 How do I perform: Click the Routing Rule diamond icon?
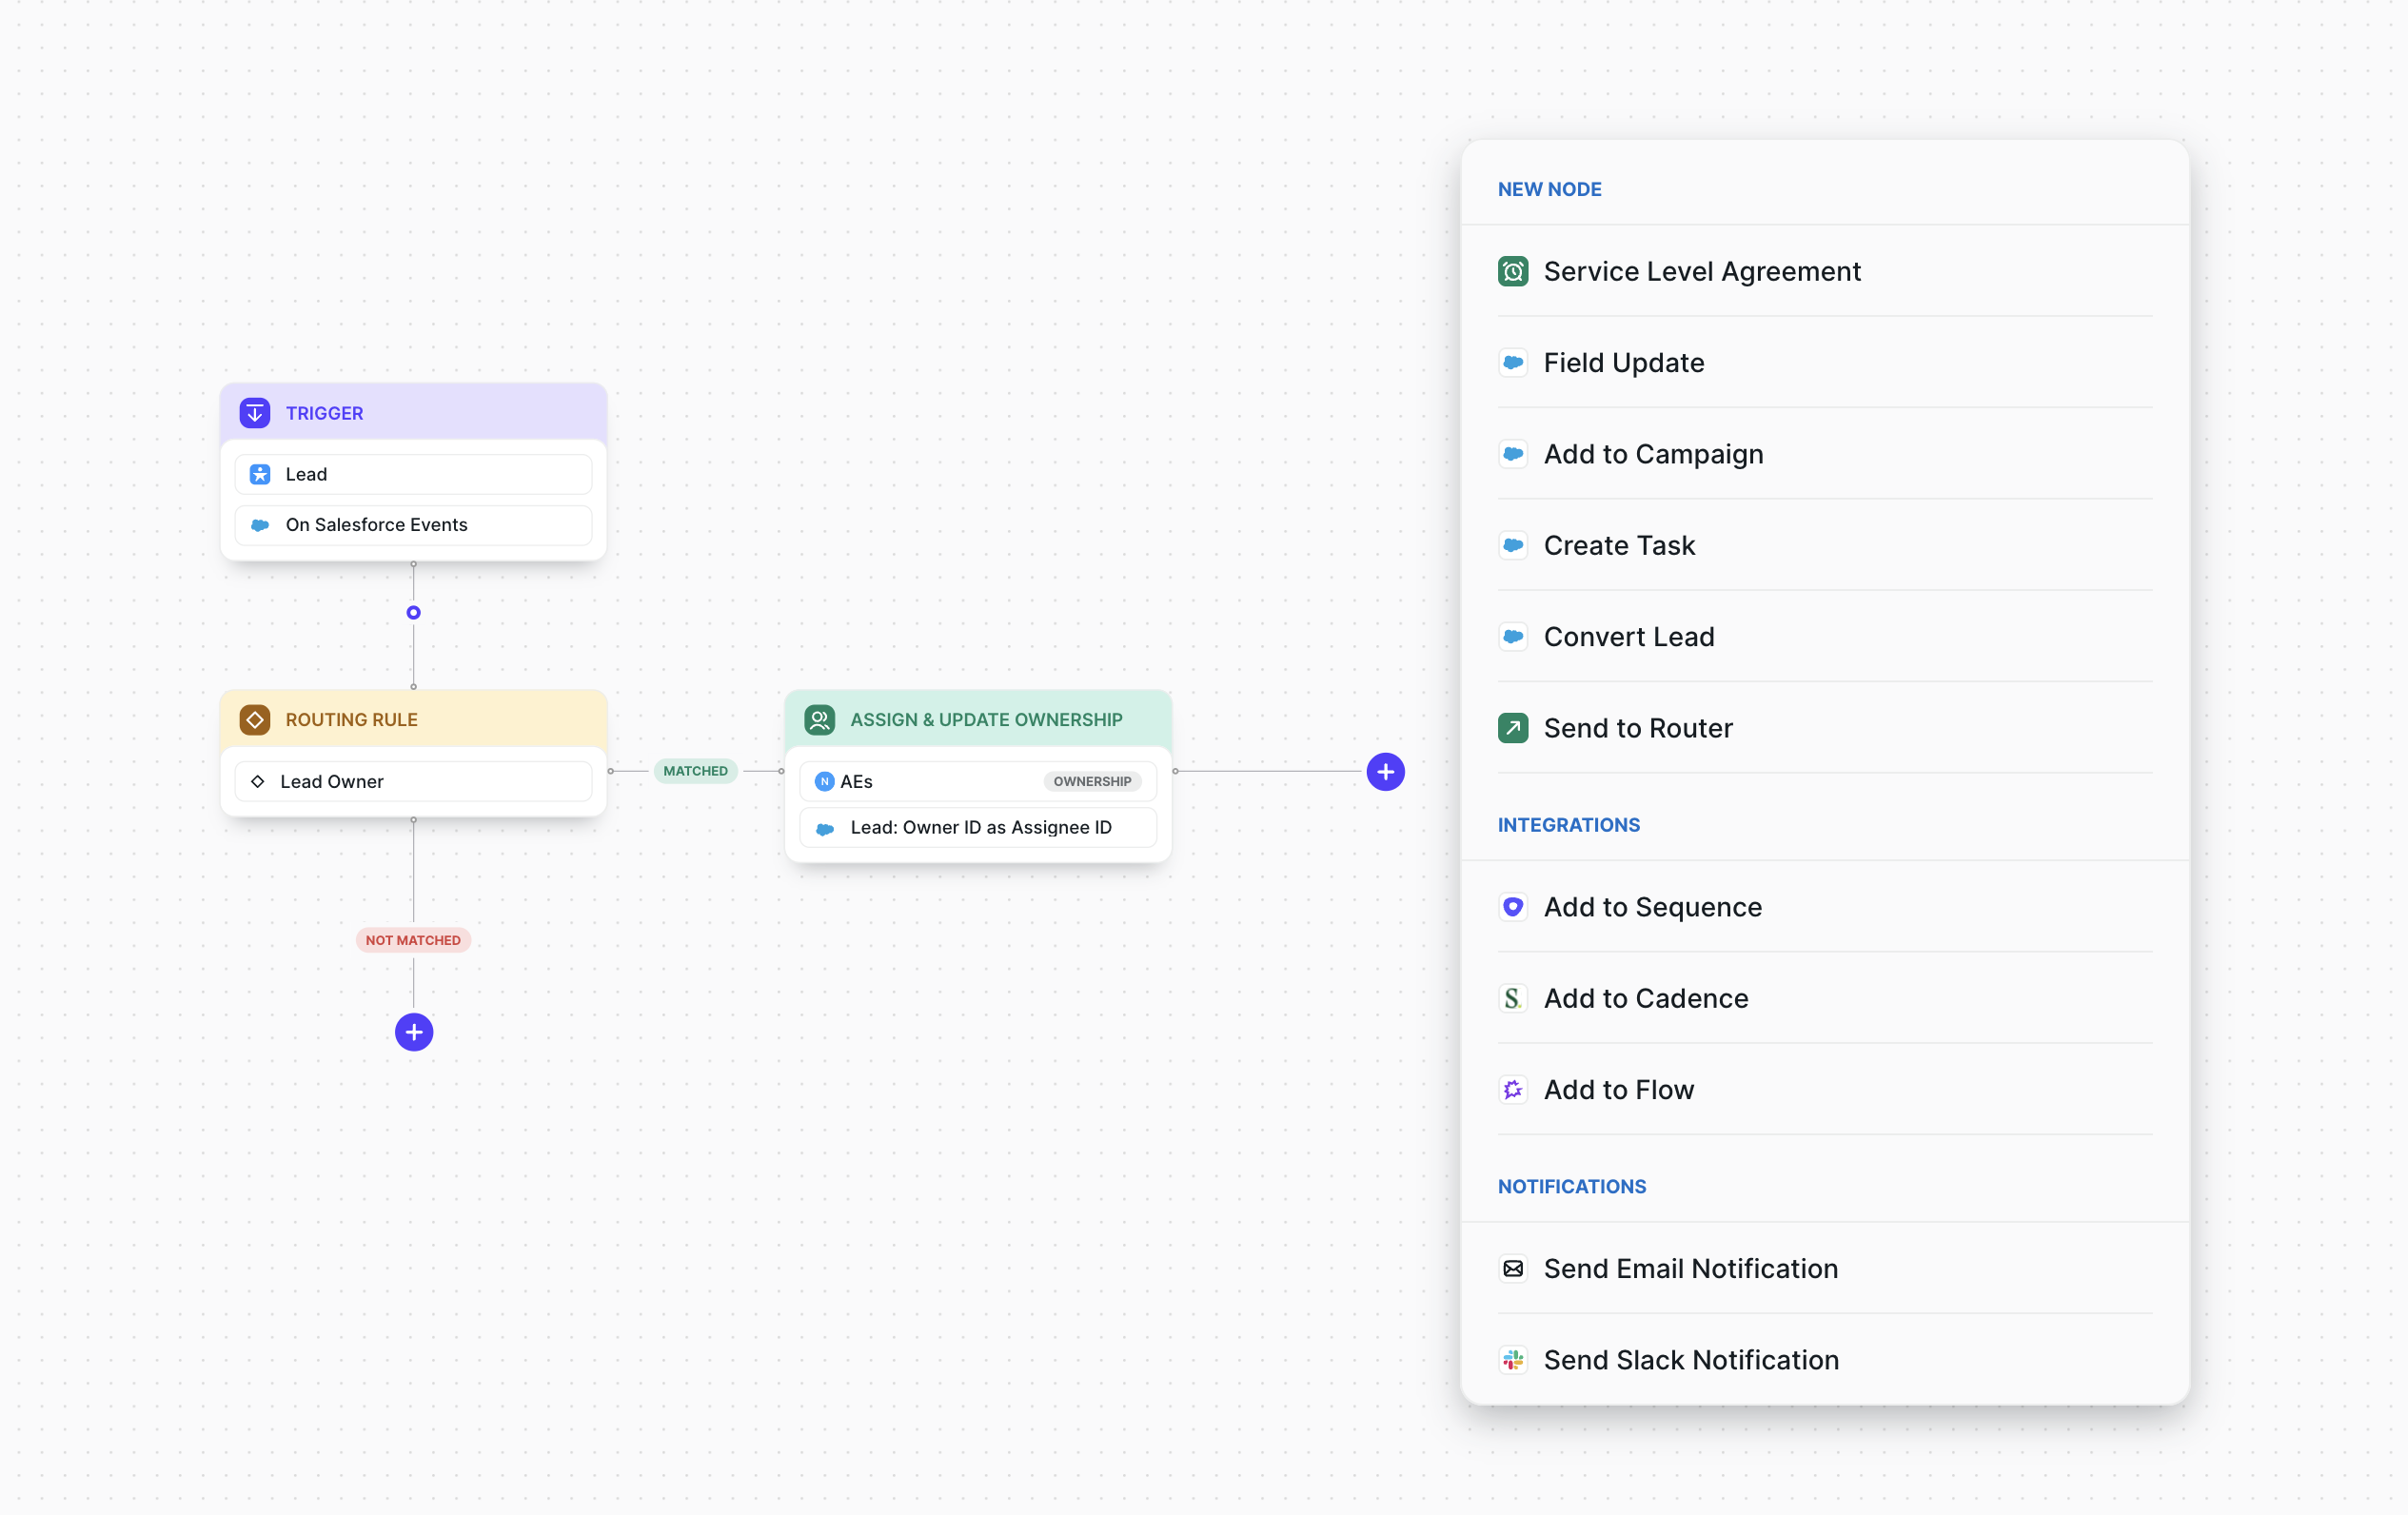pos(256,719)
